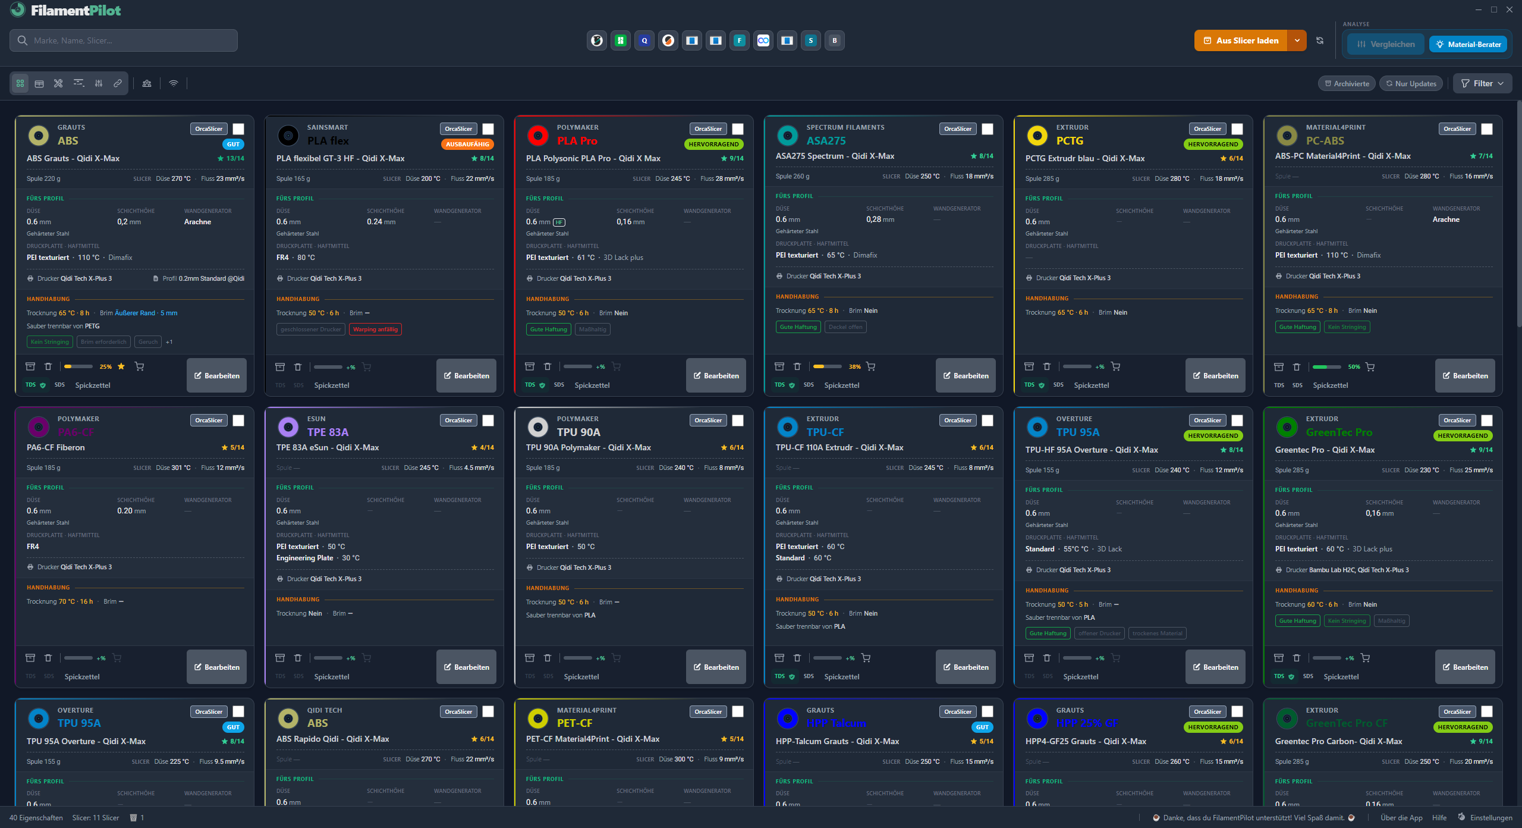Click the sliders adjustment icon in the toolbar
1522x828 pixels.
coord(99,83)
